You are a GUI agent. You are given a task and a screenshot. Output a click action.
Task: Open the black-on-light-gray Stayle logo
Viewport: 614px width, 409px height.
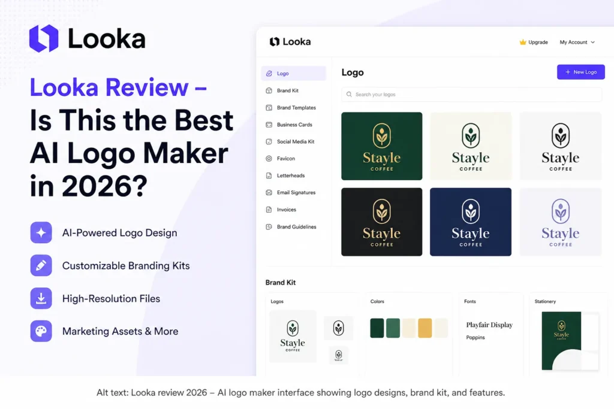point(561,146)
